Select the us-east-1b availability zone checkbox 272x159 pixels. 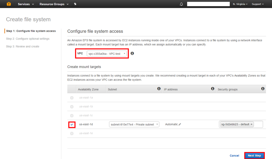[72, 107]
